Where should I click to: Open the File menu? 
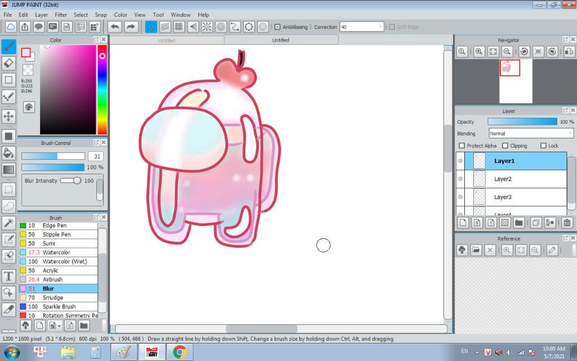point(7,15)
